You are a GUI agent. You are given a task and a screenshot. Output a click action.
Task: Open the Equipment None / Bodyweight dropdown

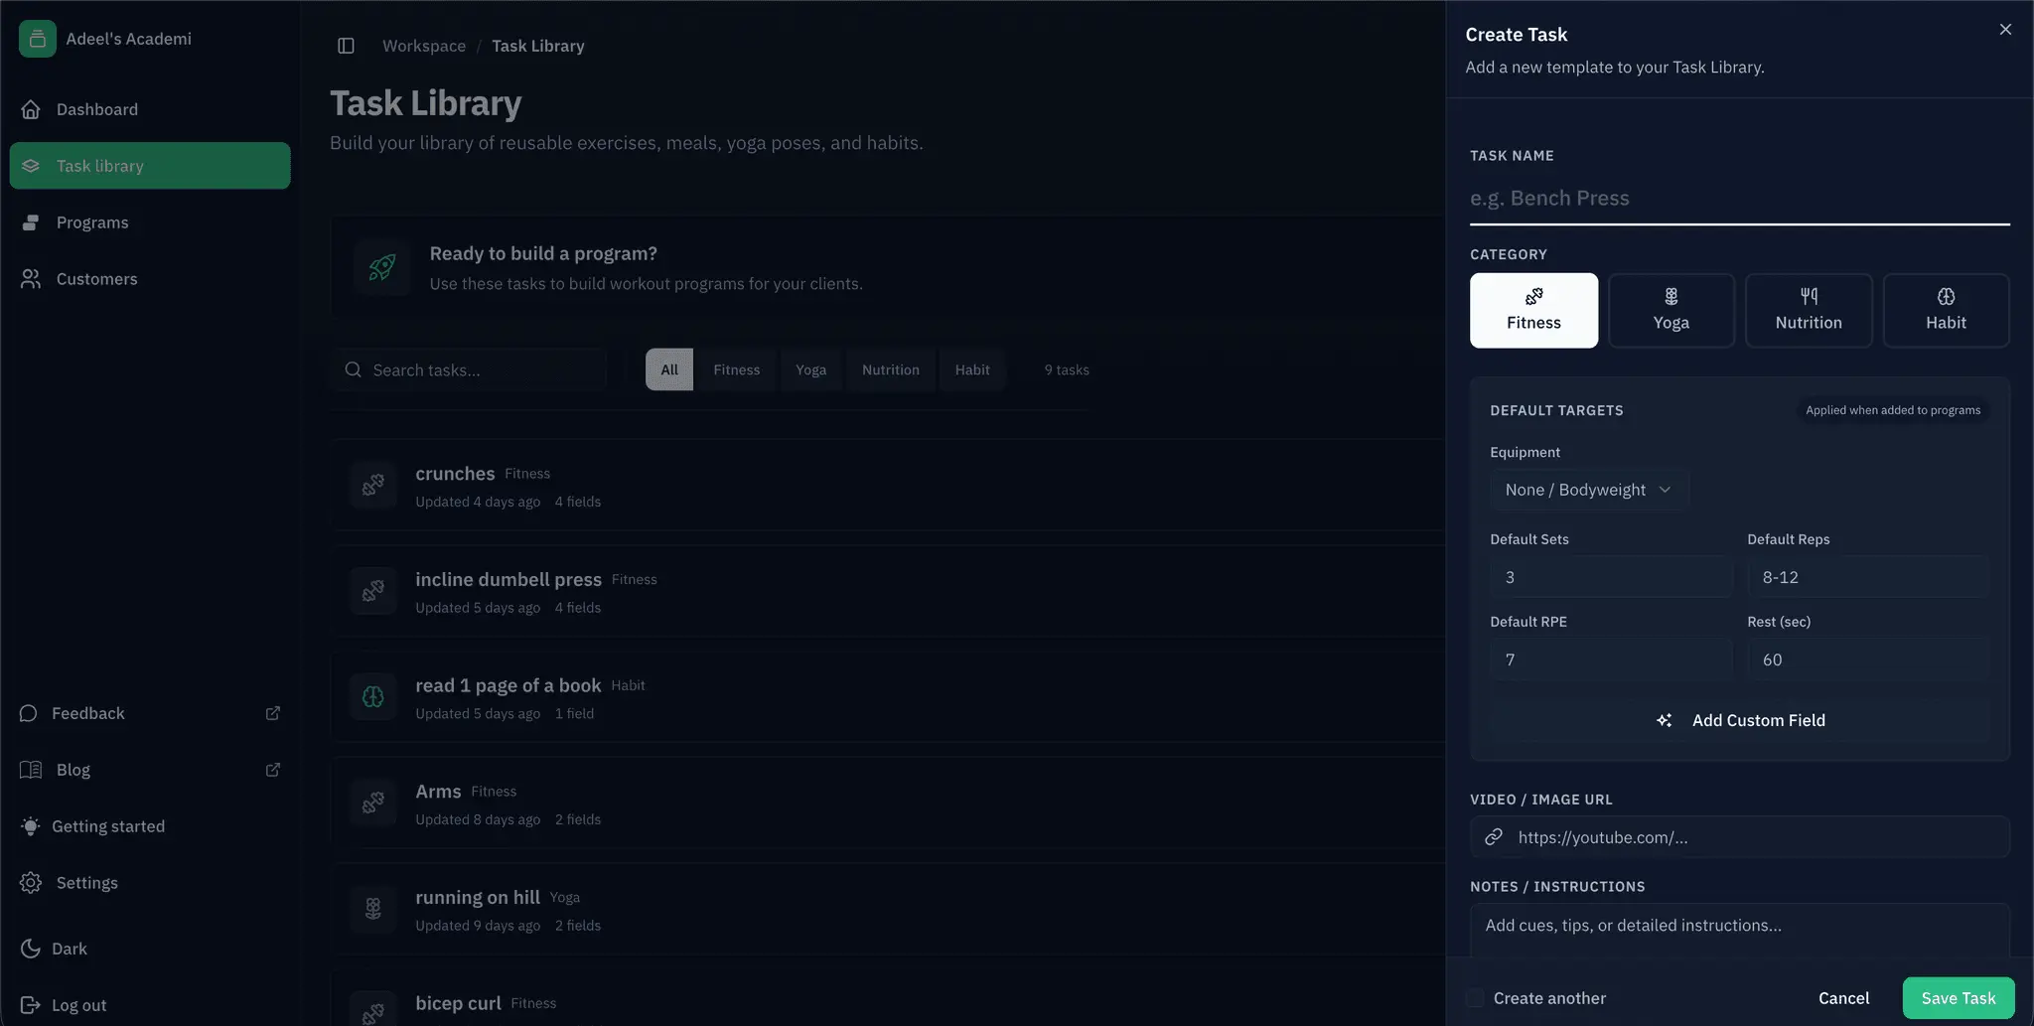[x=1589, y=490]
